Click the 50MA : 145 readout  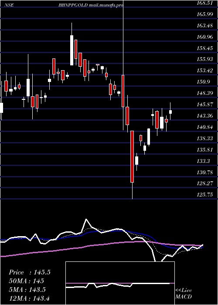point(26,281)
